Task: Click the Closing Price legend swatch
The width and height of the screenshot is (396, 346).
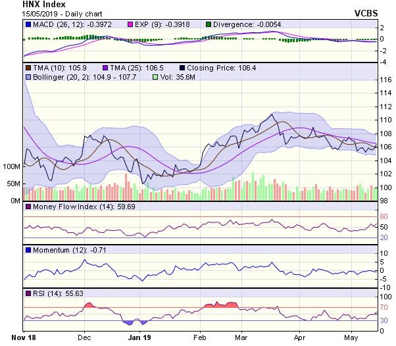Action: click(181, 67)
